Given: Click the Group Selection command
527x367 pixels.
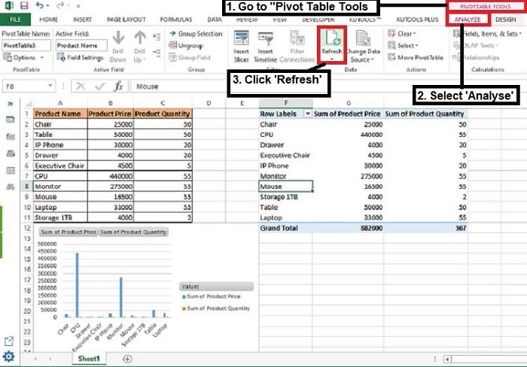Looking at the screenshot, I should (196, 34).
